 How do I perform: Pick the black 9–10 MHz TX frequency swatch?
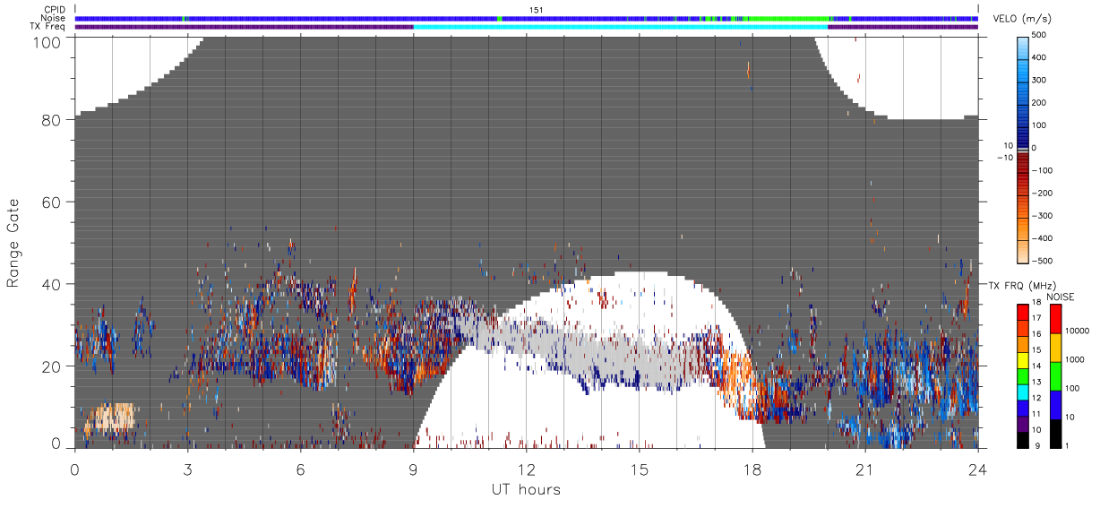tap(1022, 440)
